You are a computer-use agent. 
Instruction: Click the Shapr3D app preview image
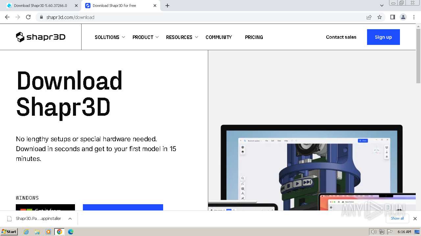tap(312, 167)
